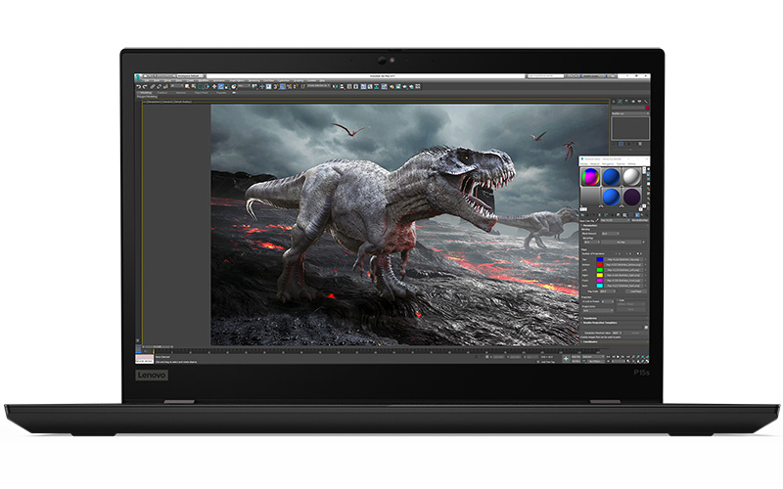The image size is (783, 489).
Task: Click the Material Editor toolbar icon
Action: (x=384, y=86)
